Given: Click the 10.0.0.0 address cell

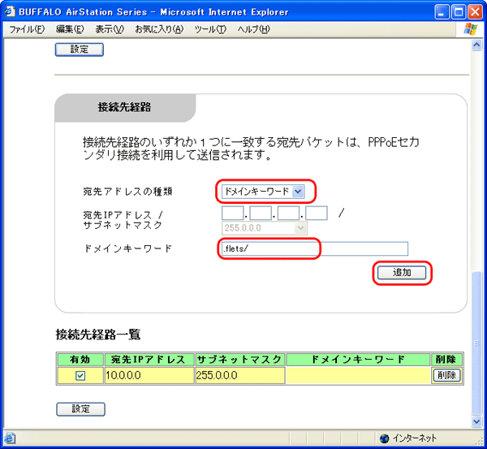Looking at the screenshot, I should pyautogui.click(x=149, y=375).
